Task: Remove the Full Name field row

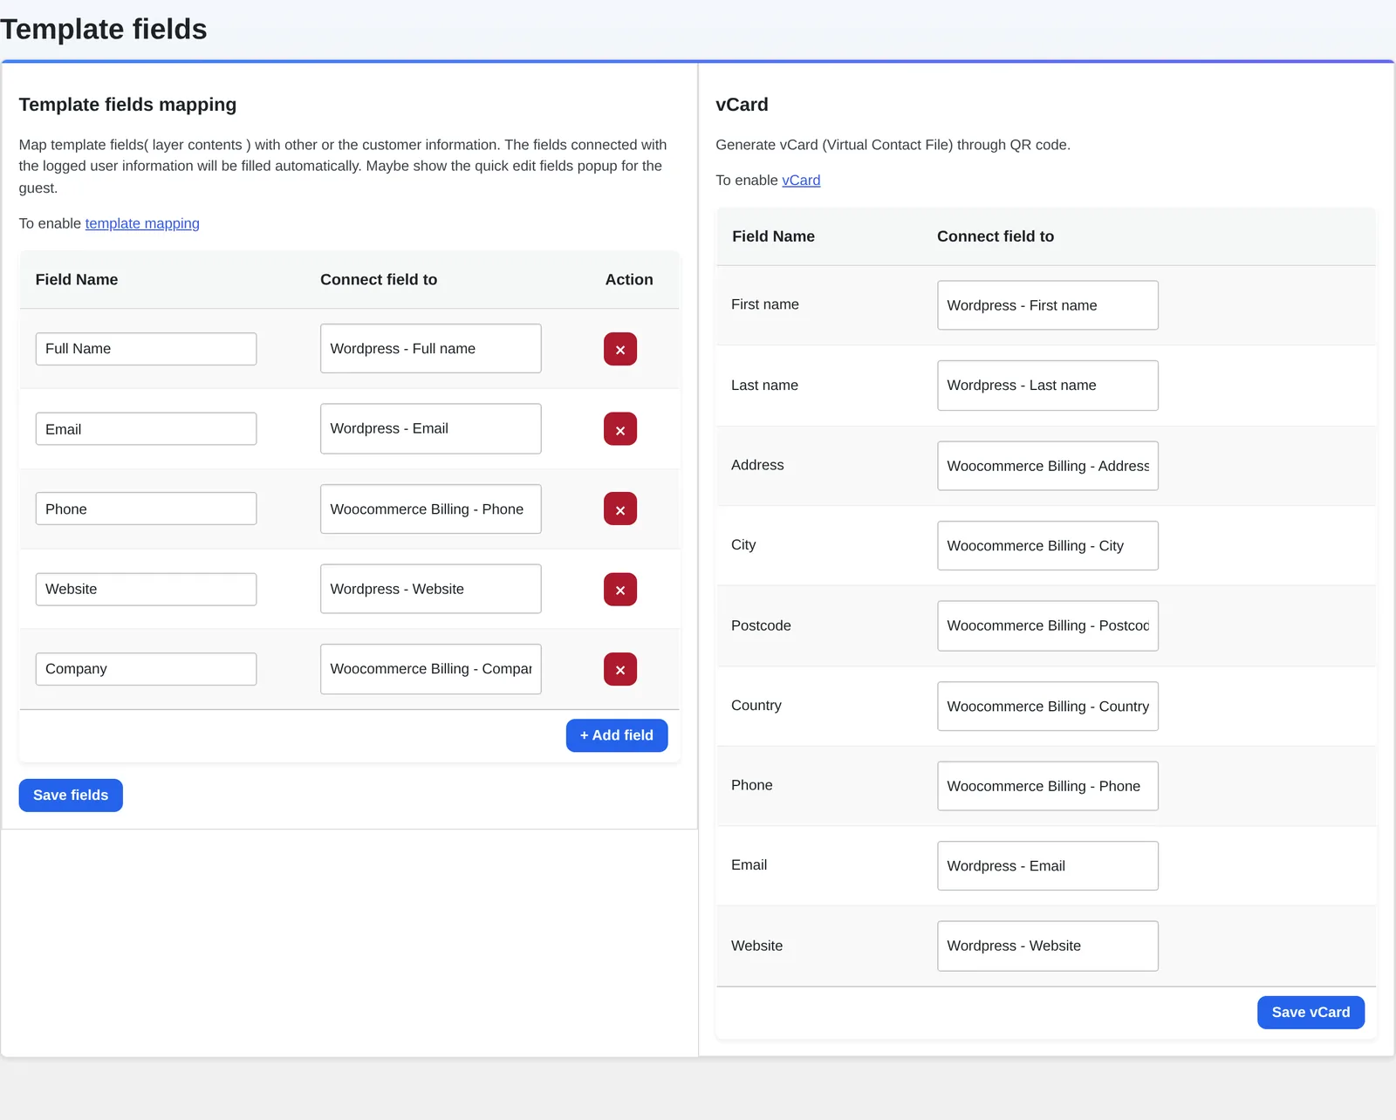Action: (x=620, y=349)
